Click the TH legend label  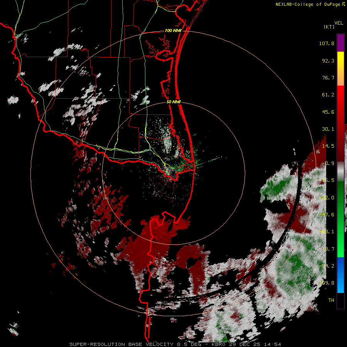point(331,300)
